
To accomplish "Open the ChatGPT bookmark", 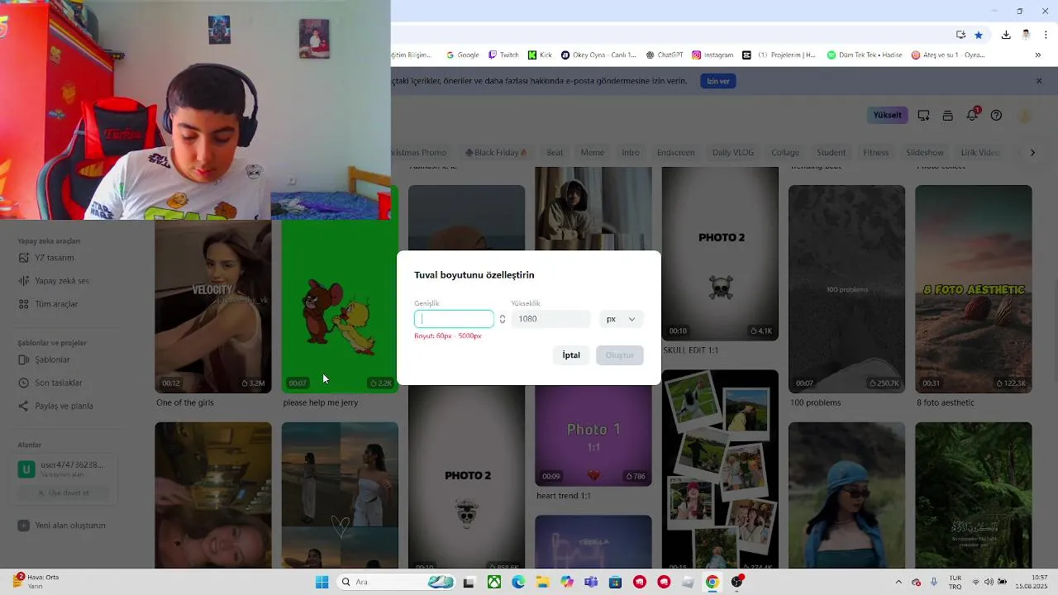I will click(665, 55).
